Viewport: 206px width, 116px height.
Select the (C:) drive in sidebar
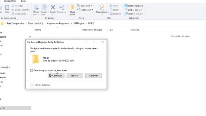coord(15,108)
